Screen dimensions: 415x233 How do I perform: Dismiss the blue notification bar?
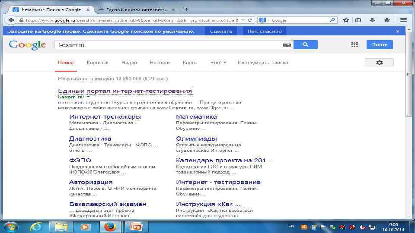pos(398,31)
